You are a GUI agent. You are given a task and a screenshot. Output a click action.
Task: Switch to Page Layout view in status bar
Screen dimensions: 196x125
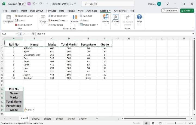[x=153, y=123]
